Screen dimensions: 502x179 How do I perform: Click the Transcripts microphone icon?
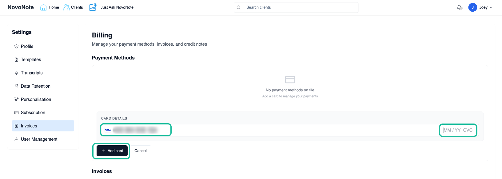pos(17,73)
